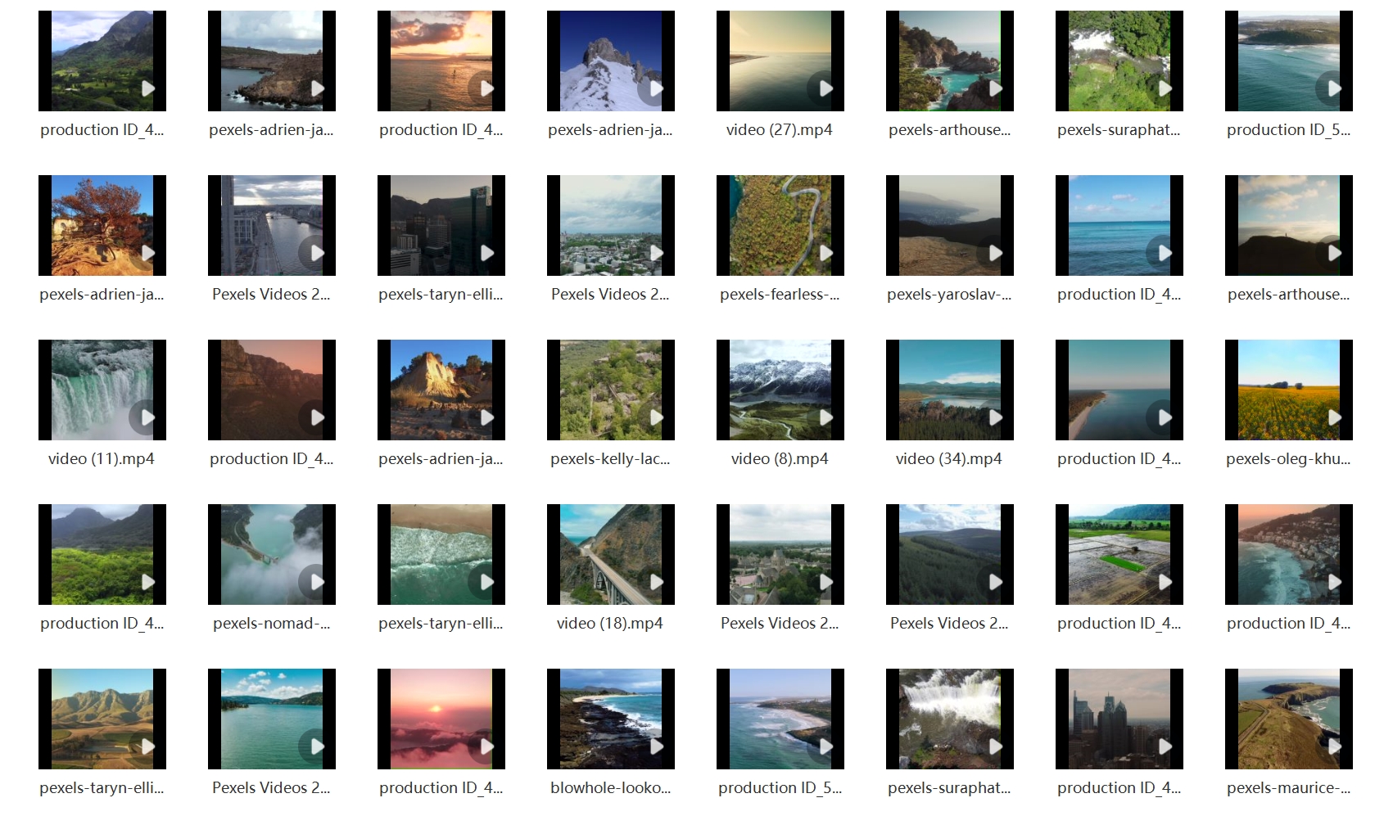Image resolution: width=1384 pixels, height=825 pixels.
Task: Select the Philadelphia-style skyscraper skyline thumbnail
Action: point(1119,719)
